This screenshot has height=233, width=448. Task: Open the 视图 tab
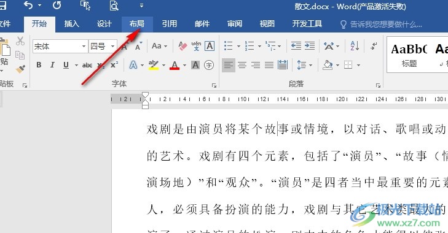coord(267,24)
